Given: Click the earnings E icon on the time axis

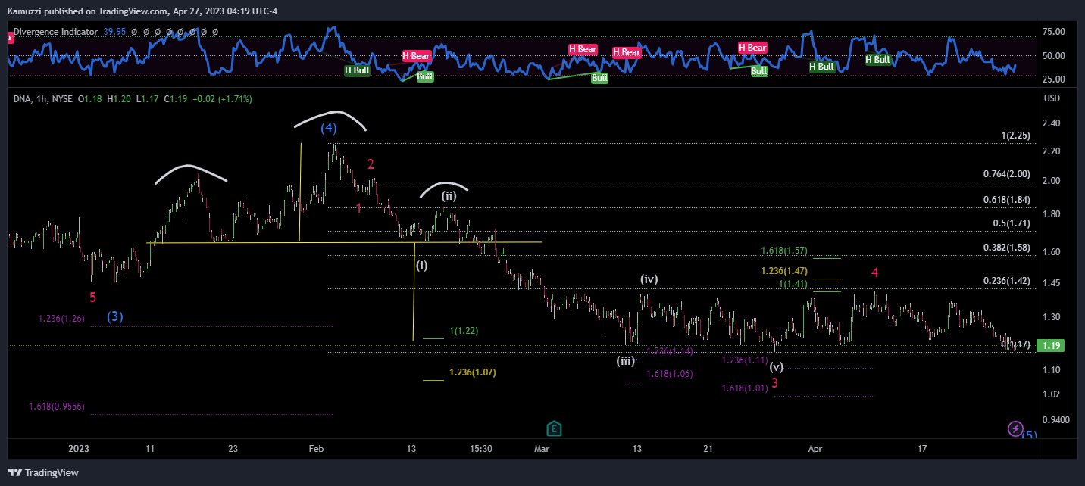Looking at the screenshot, I should click(554, 428).
